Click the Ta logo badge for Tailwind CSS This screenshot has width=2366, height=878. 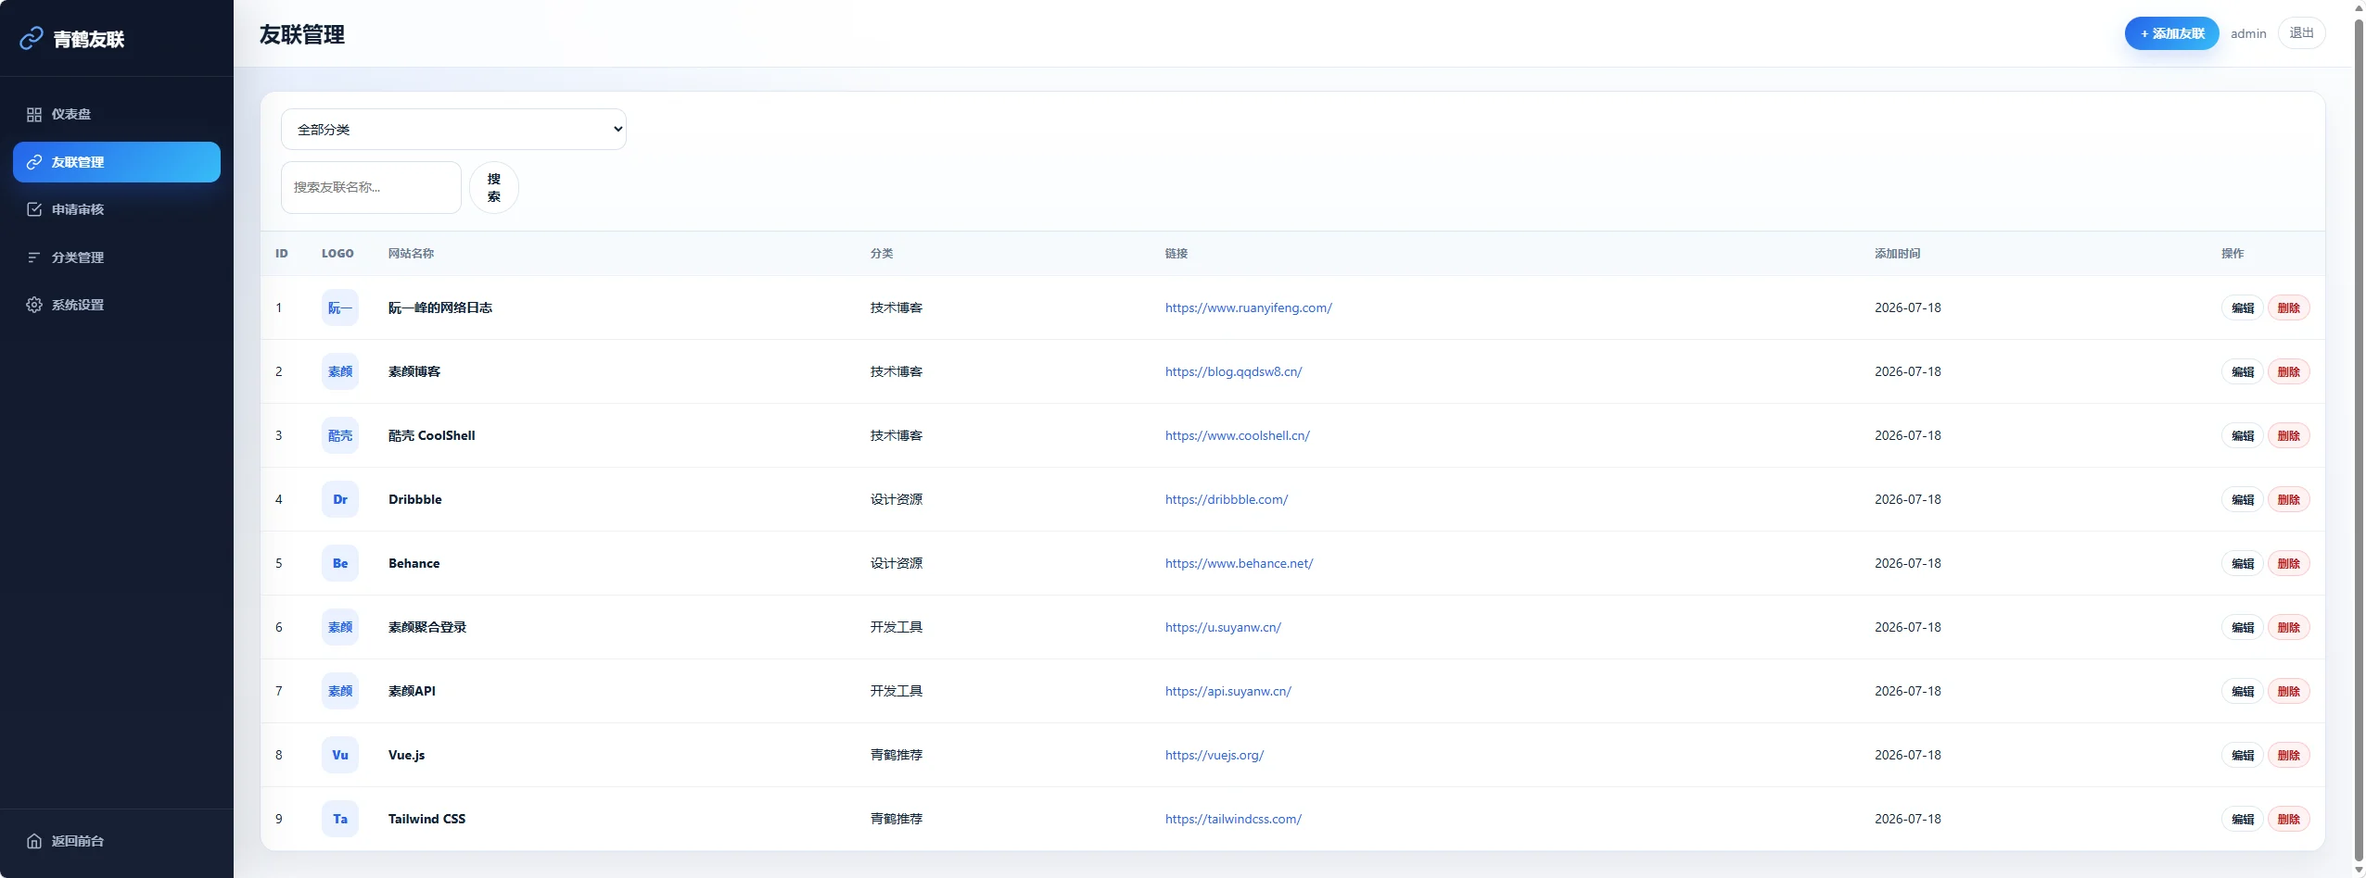tap(340, 819)
